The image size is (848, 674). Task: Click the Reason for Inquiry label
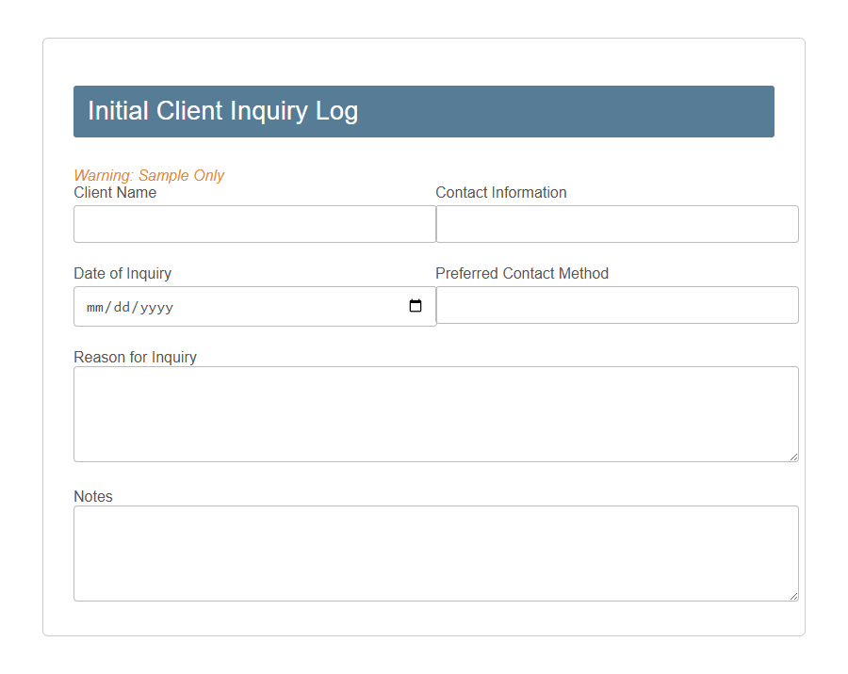pos(135,357)
